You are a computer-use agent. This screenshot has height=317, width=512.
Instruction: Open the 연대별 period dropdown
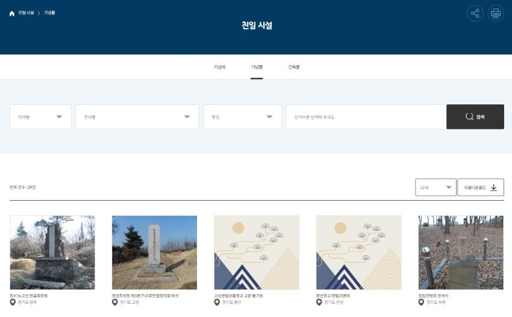[137, 117]
